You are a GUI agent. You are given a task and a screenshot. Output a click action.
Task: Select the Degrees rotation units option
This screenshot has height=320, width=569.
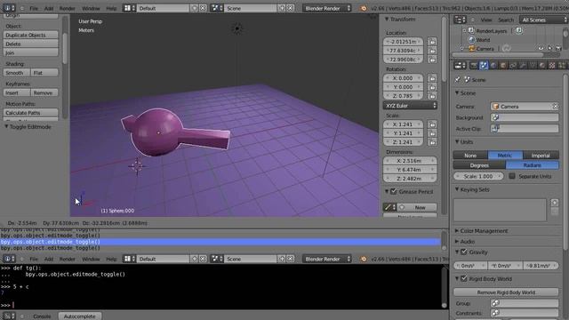[479, 165]
